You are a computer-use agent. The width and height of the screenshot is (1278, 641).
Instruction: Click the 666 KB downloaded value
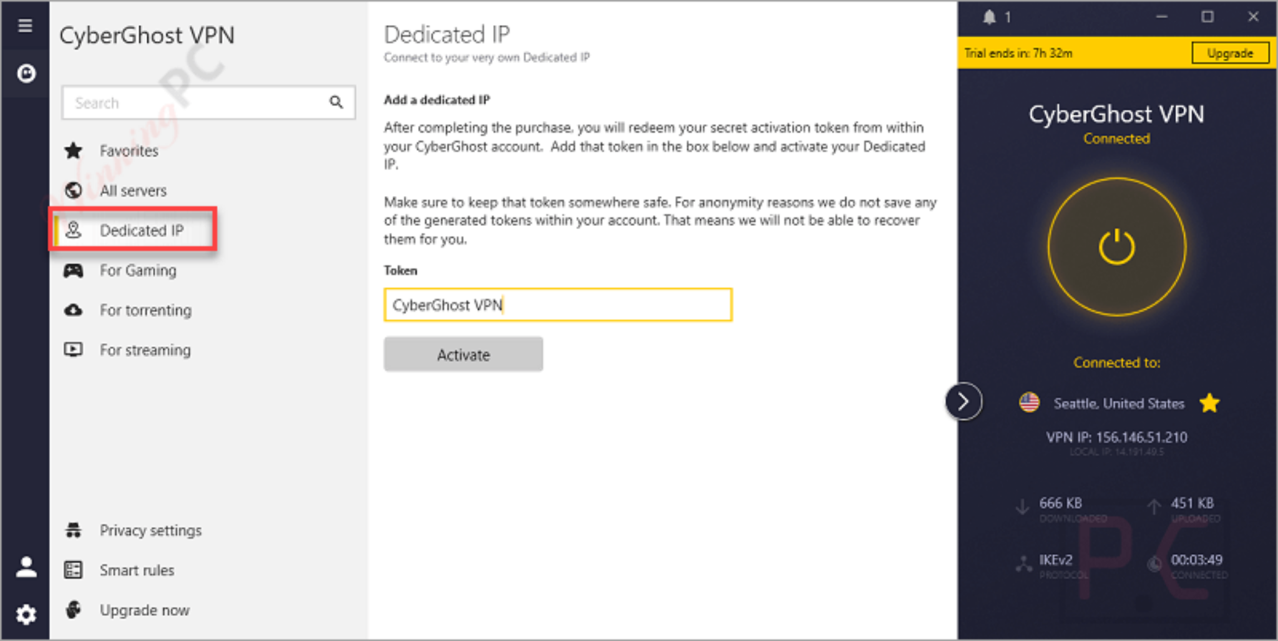pyautogui.click(x=1061, y=503)
